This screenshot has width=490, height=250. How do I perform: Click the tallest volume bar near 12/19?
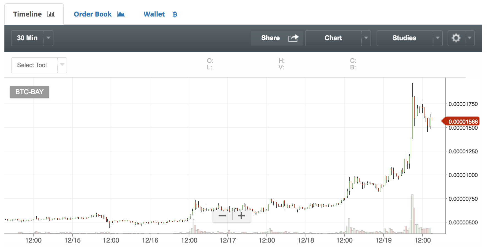(412, 214)
